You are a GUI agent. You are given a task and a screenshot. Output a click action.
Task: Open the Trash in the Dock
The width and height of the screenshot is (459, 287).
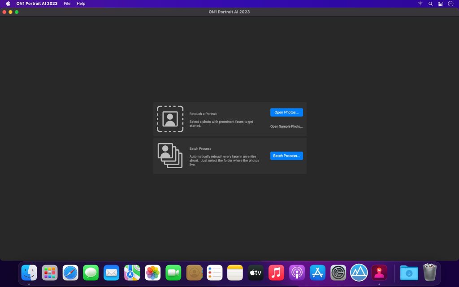tap(429, 272)
